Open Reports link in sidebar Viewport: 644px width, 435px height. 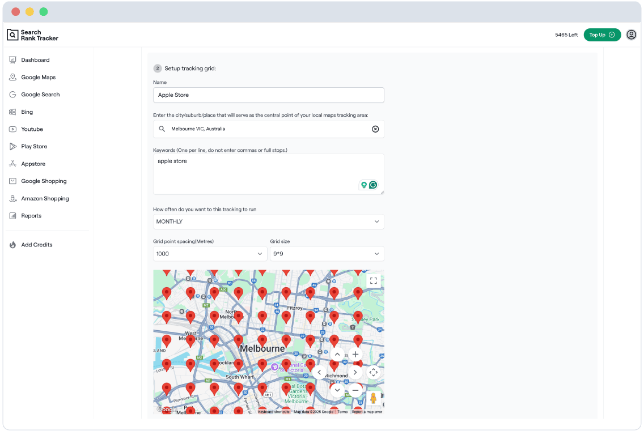[x=31, y=216]
